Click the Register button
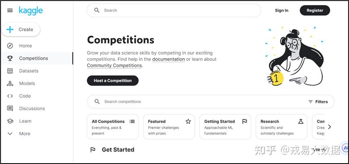This screenshot has height=164, width=349. pyautogui.click(x=315, y=10)
